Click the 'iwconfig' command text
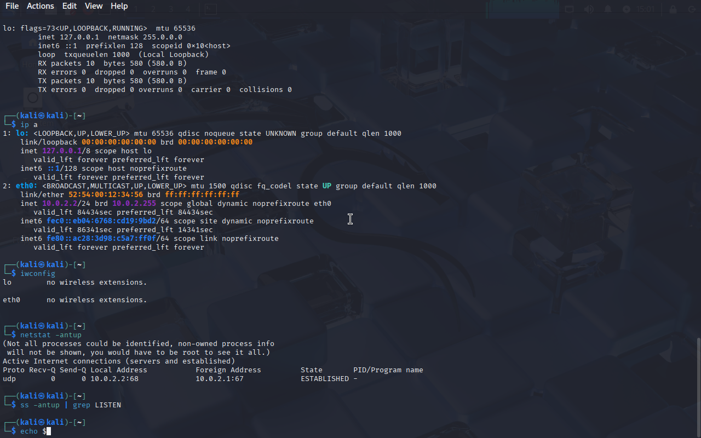The width and height of the screenshot is (701, 438). coord(38,274)
